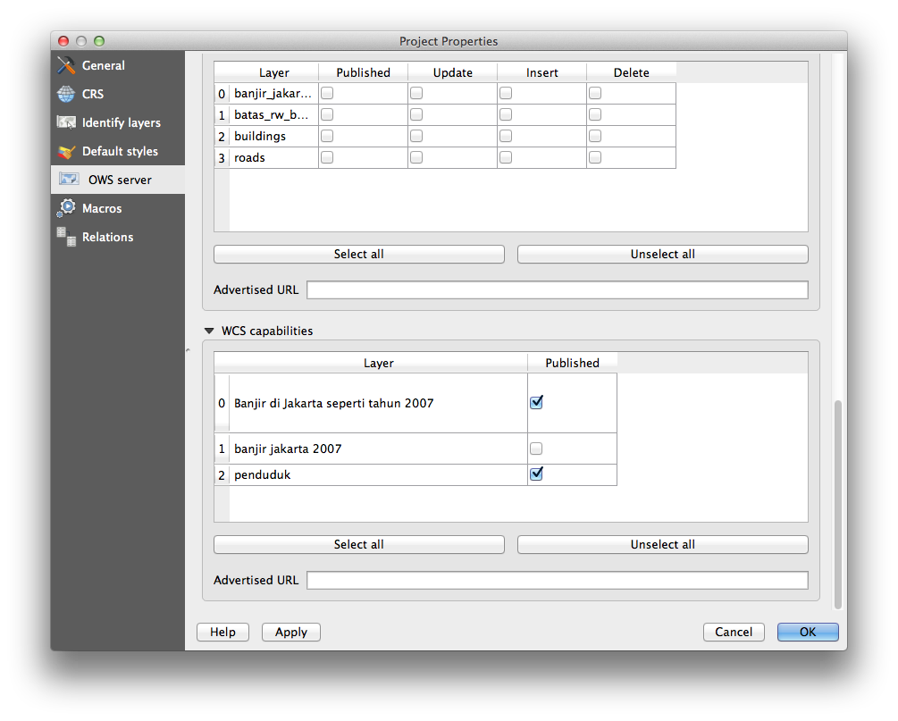898x721 pixels.
Task: Collapse the WCS capabilities section
Action: click(x=209, y=331)
